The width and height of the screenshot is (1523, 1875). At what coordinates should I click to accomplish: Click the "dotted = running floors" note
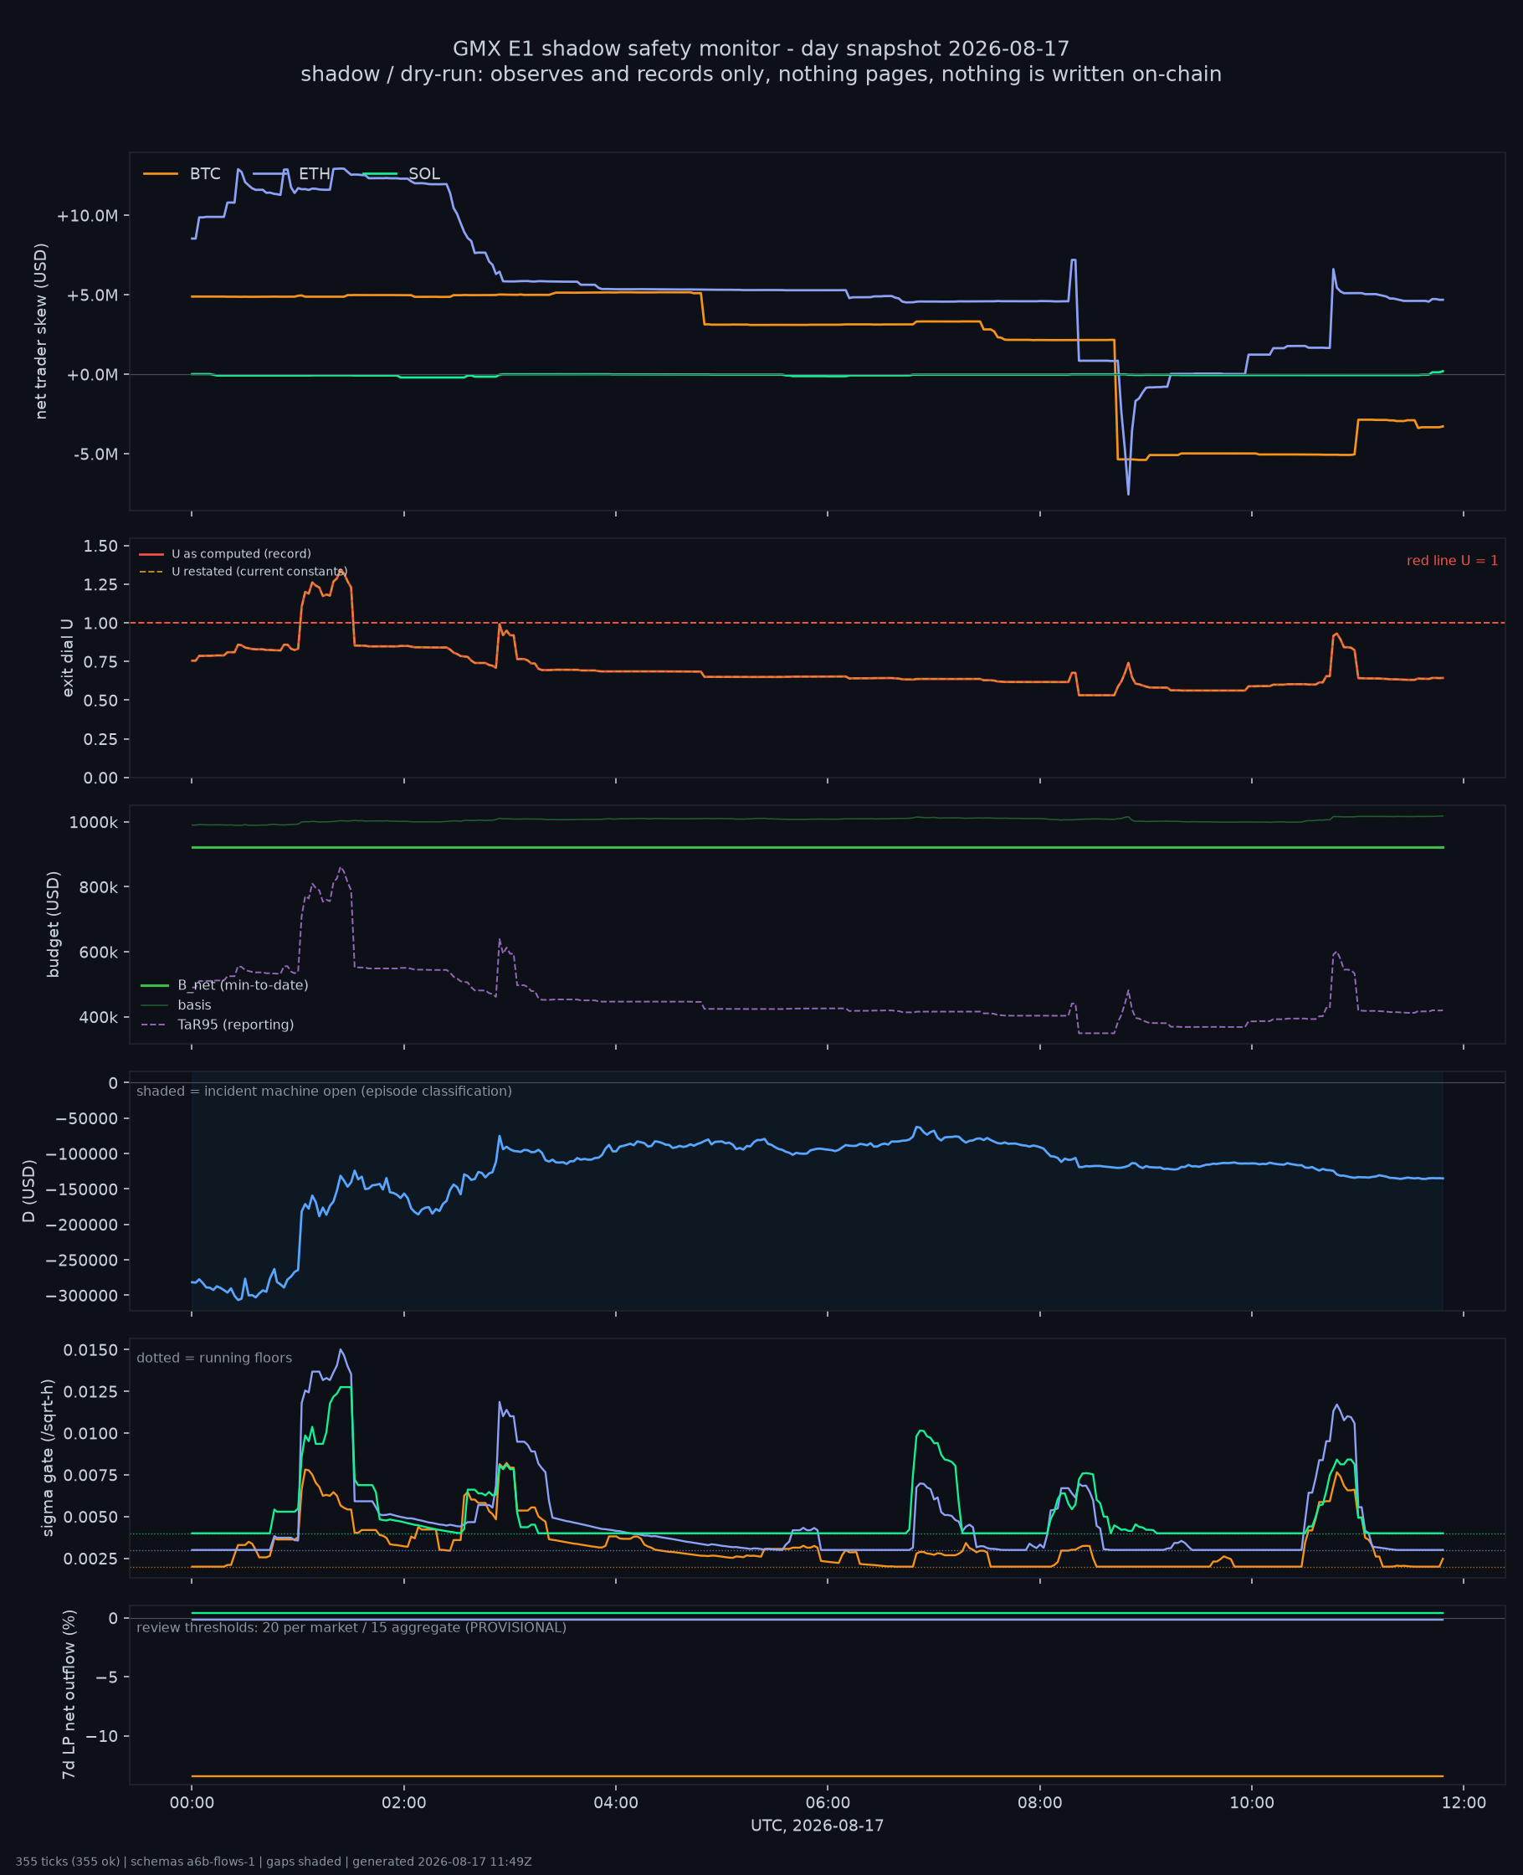coord(214,1359)
